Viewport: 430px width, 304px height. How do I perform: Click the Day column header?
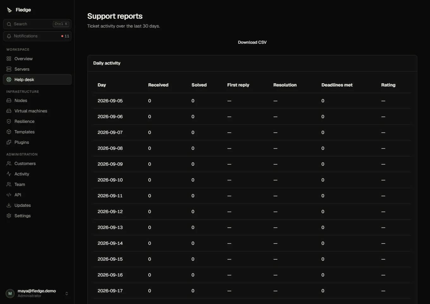[102, 85]
